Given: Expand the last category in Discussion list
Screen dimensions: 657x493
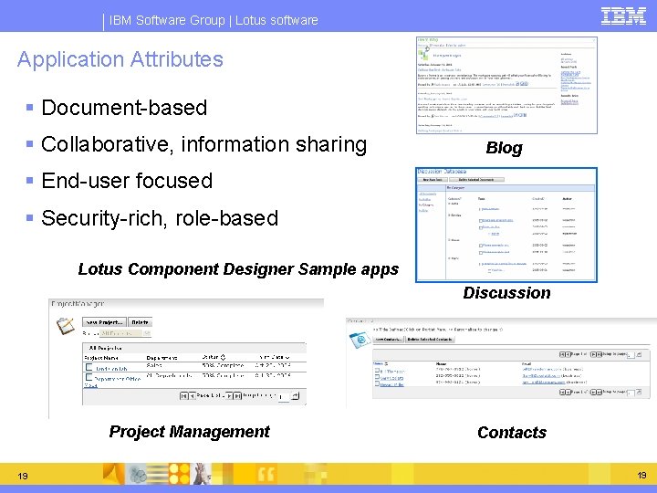Looking at the screenshot, I should pos(449,258).
